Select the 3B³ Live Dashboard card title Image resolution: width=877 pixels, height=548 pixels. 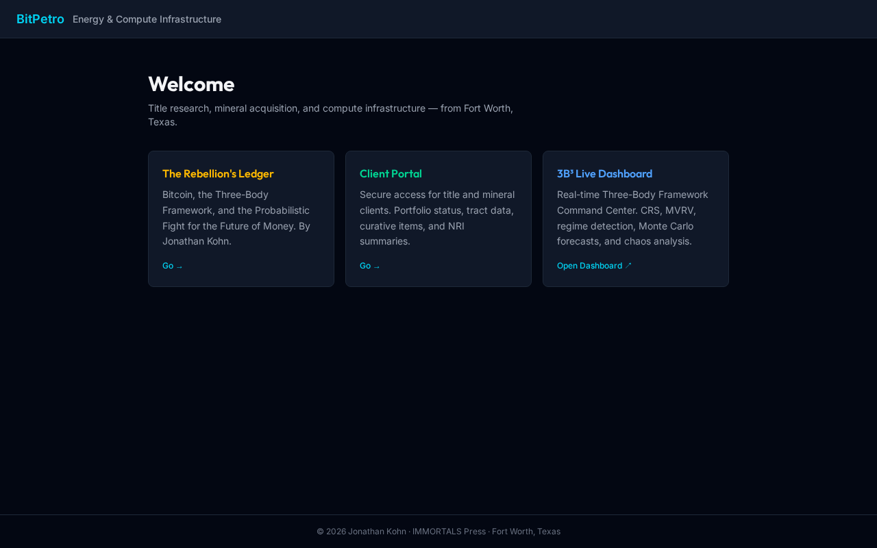coord(604,174)
